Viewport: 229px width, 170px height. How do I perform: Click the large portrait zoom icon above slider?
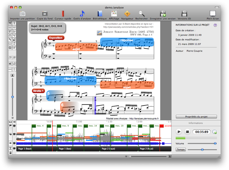(13, 75)
